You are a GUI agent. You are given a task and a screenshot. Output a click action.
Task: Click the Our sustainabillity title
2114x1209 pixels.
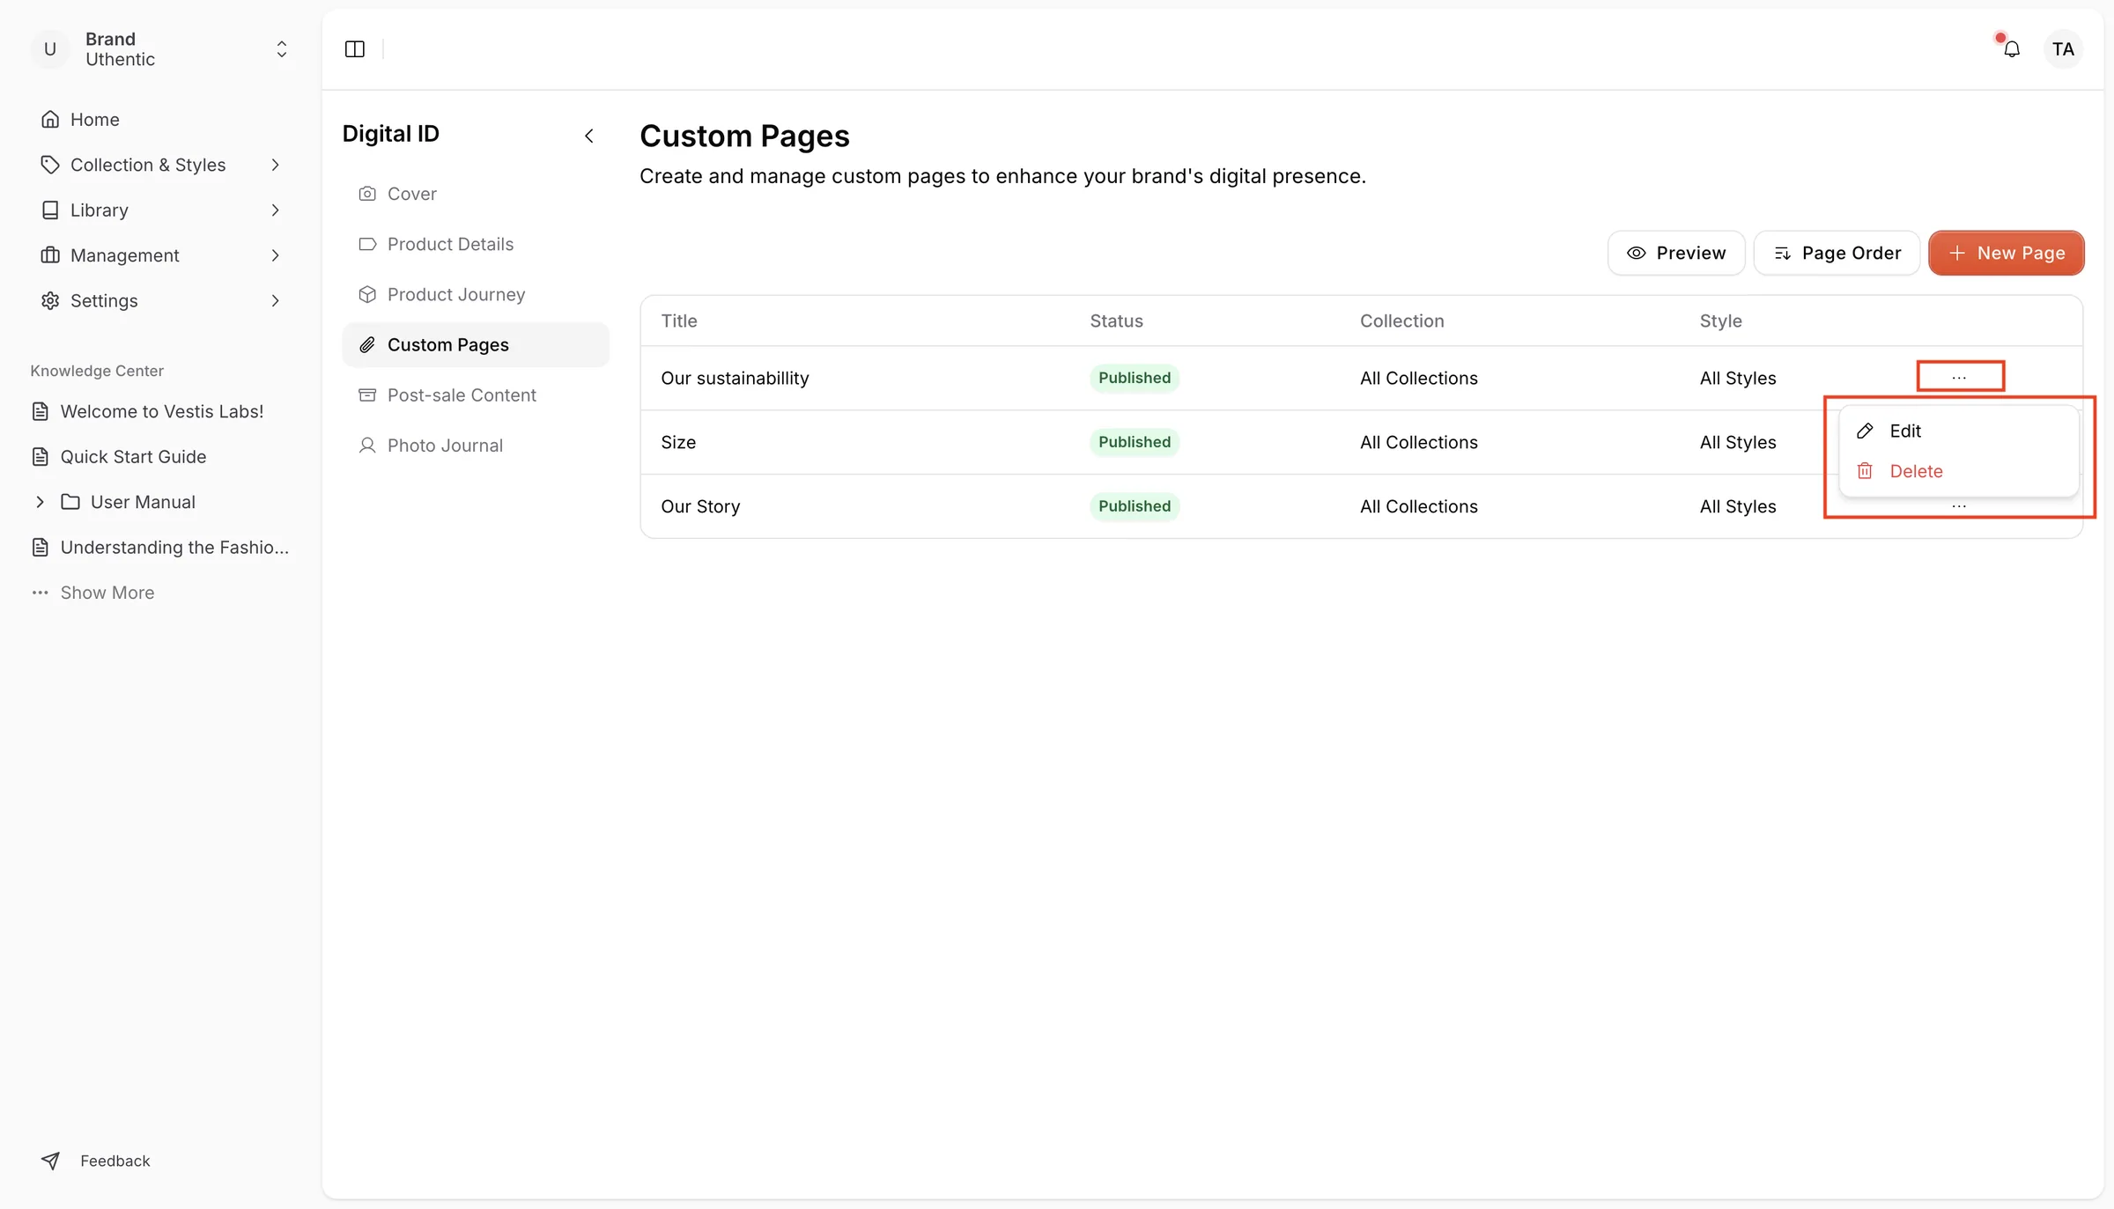pyautogui.click(x=735, y=378)
